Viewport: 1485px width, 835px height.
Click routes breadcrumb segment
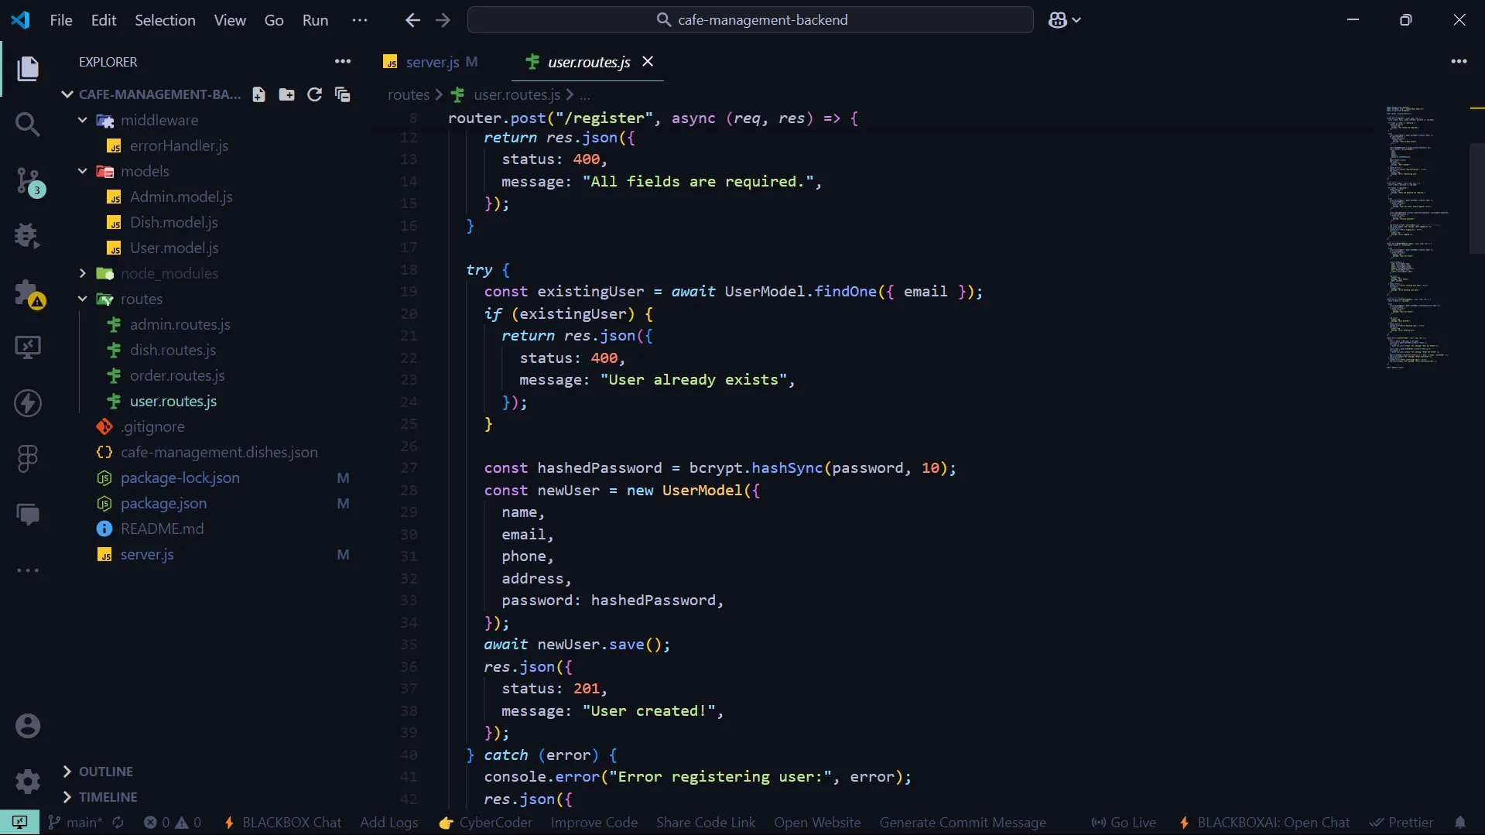click(408, 94)
